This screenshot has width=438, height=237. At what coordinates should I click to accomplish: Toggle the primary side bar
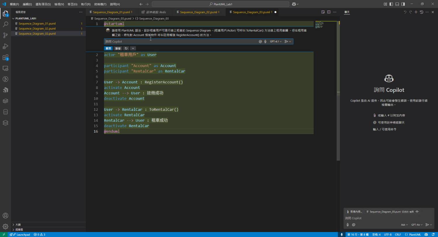[391, 4]
